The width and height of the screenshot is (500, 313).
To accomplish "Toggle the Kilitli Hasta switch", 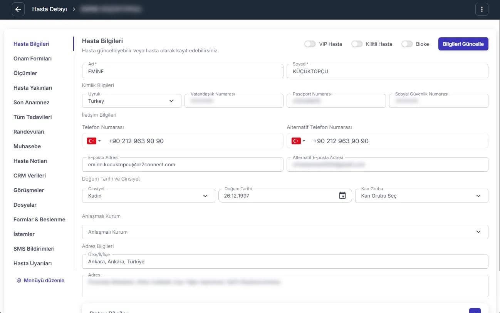I will (357, 44).
